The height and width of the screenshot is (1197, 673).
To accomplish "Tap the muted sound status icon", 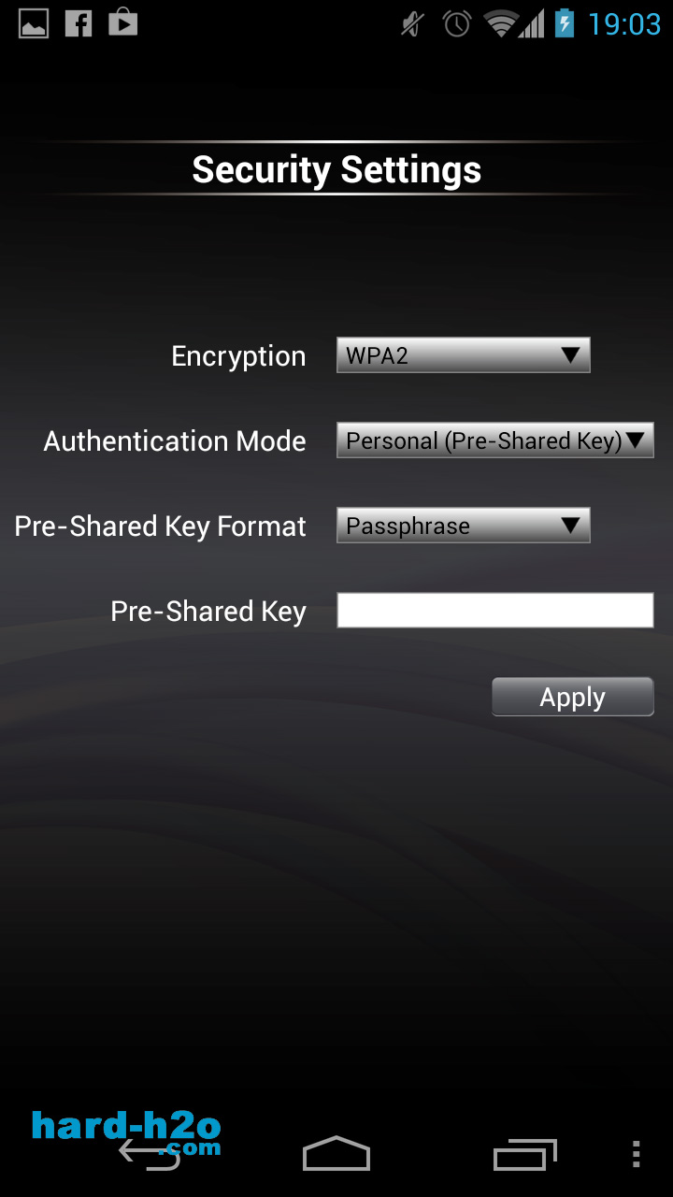I will (412, 23).
